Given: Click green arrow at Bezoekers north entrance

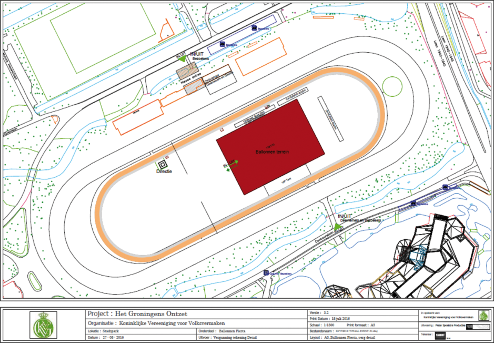Looking at the screenshot, I should pyautogui.click(x=182, y=59).
